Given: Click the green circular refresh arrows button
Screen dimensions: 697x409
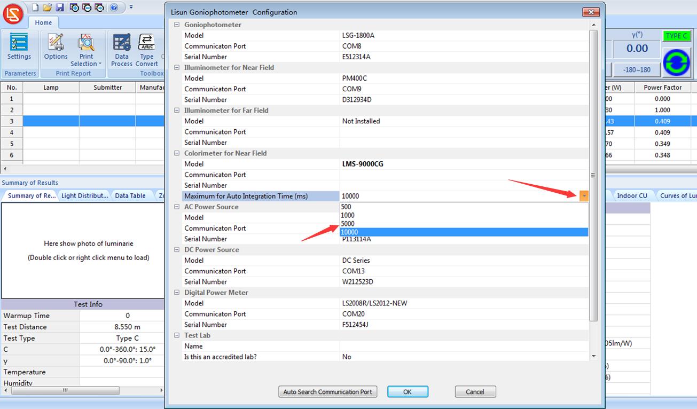Looking at the screenshot, I should point(676,62).
